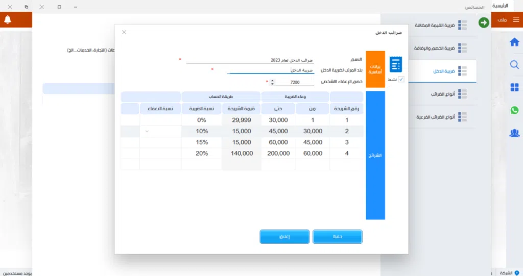Select the بيانات أساسية orange section tab
Viewport: 523px width, 276px height.
(375, 70)
